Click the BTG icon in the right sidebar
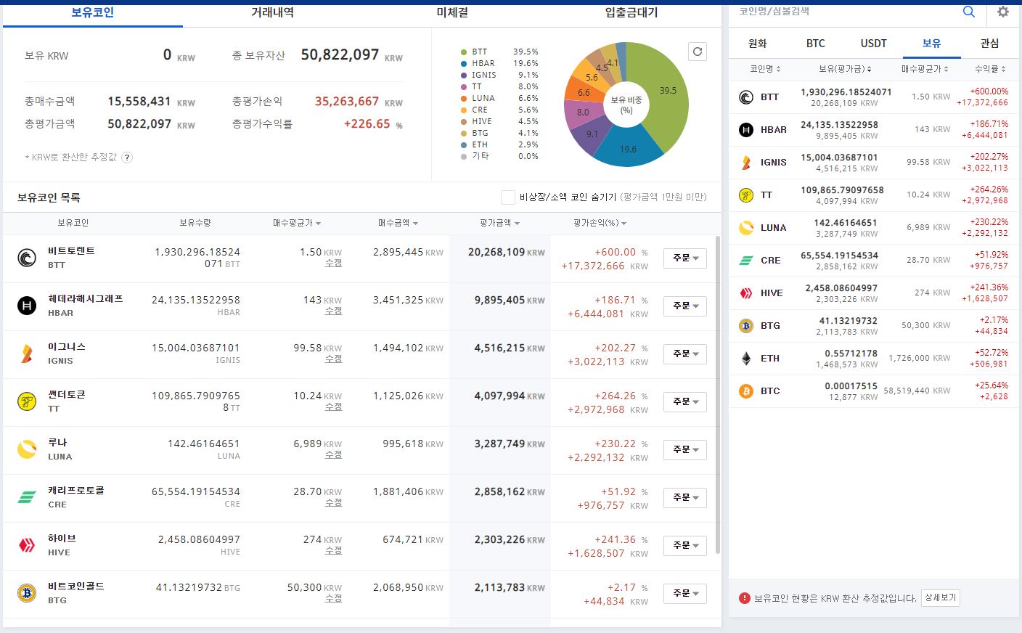1022x633 pixels. 746,326
